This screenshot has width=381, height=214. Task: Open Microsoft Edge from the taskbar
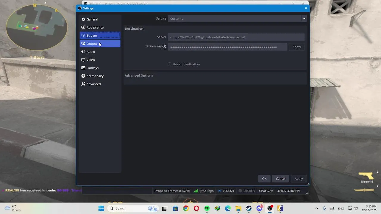pyautogui.click(x=228, y=208)
